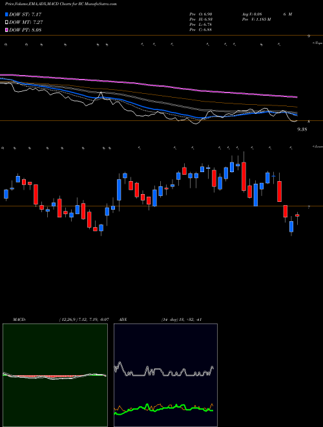Click the 'Pre C: 6.88' value
Image resolution: width=323 pixels, height=427 pixels.
pyautogui.click(x=201, y=30)
